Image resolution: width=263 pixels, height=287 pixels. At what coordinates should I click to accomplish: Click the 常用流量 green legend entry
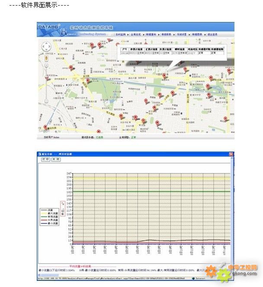50,217
